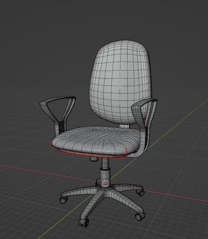This screenshot has height=239, width=208.
Task: Select the dark mounting pad under left armrest
Action: point(61,127)
